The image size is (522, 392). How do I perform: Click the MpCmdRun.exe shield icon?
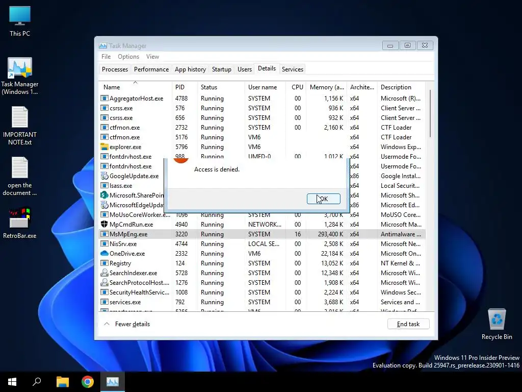104,225
